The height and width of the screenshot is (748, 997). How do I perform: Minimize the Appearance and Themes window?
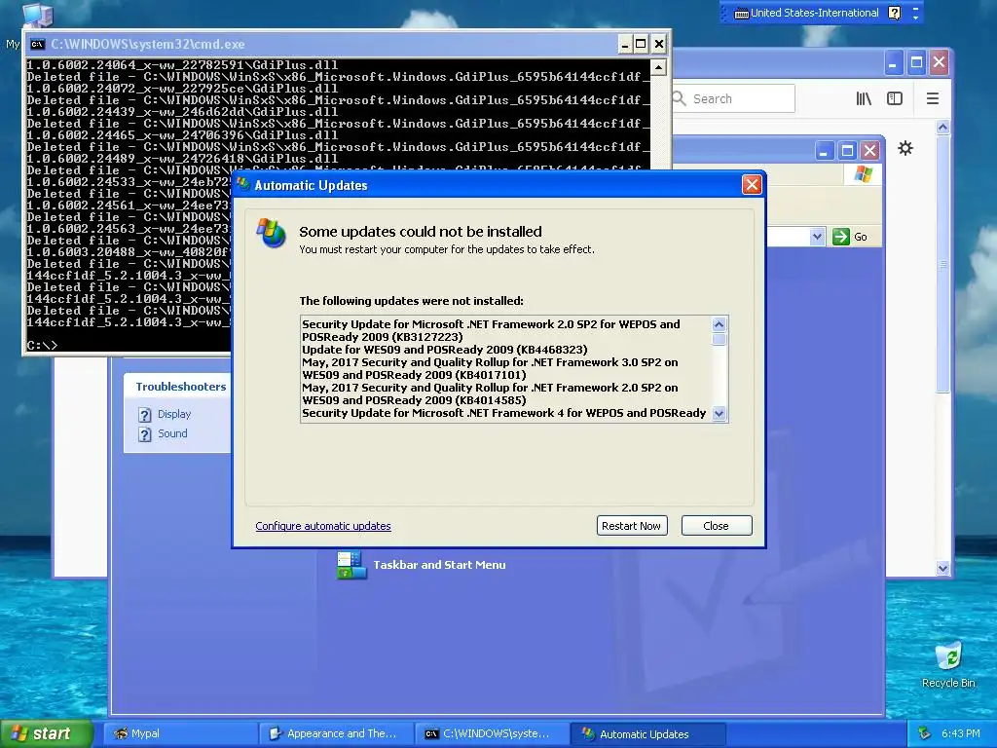click(x=824, y=151)
